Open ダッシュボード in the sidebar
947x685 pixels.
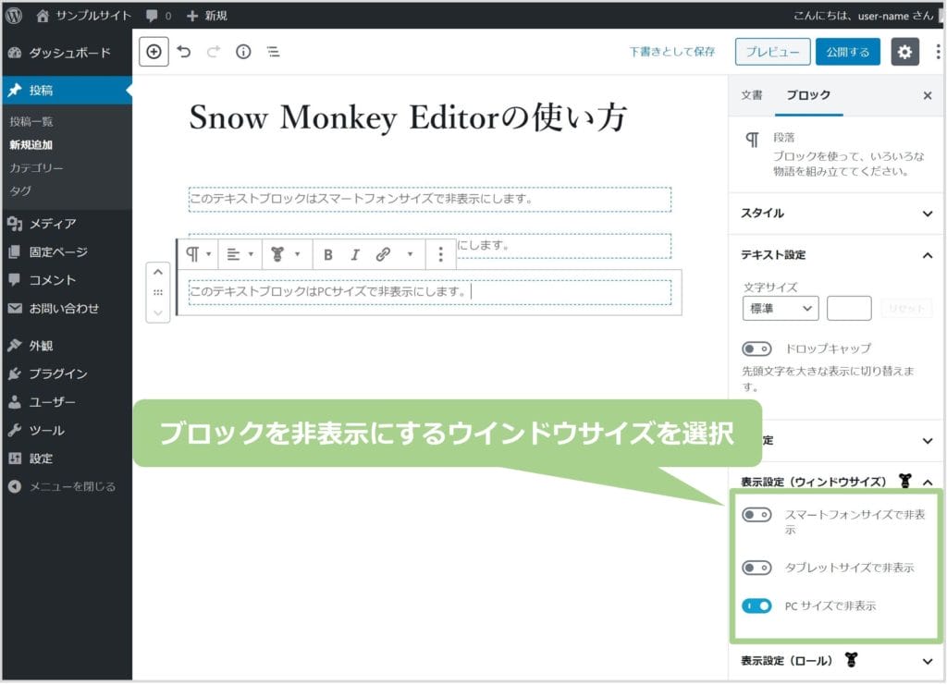click(67, 53)
